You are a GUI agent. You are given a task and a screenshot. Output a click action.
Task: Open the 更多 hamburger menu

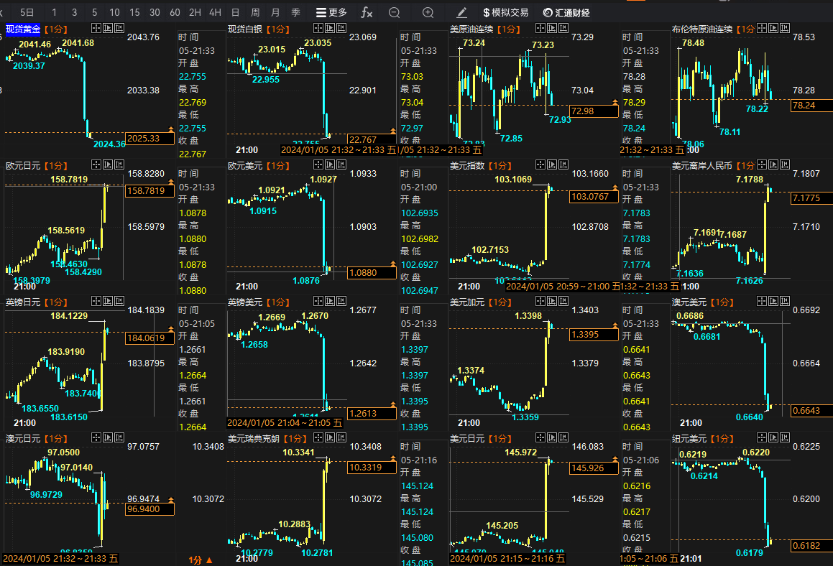[x=331, y=12]
